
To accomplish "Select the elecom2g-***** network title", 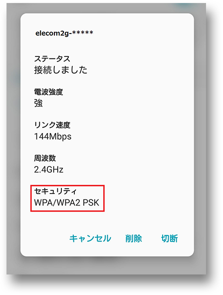I will click(64, 33).
